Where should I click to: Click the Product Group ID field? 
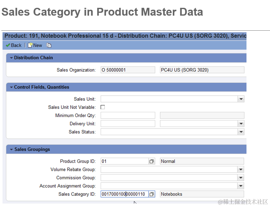pyautogui.click(x=124, y=161)
